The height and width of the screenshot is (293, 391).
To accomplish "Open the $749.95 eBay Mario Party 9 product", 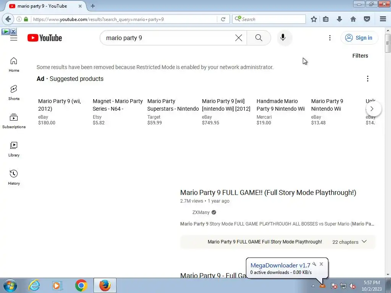I will pos(226,105).
